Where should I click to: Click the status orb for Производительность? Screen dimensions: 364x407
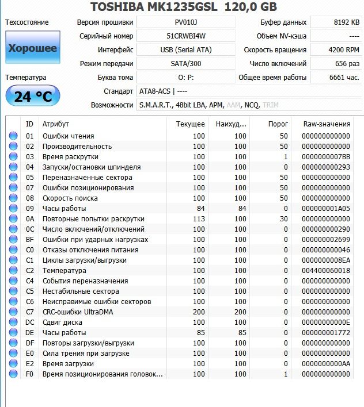pyautogui.click(x=13, y=146)
